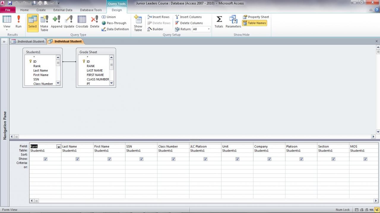This screenshot has height=213, width=380.
Task: Switch to Design view in status bar
Action: tap(377, 210)
